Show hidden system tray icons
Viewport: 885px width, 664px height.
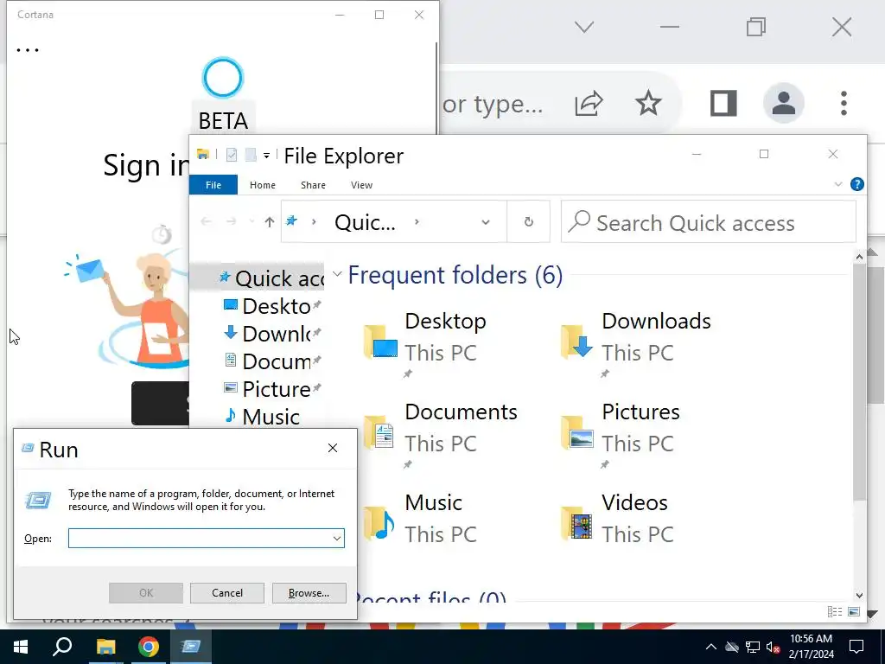(x=711, y=647)
